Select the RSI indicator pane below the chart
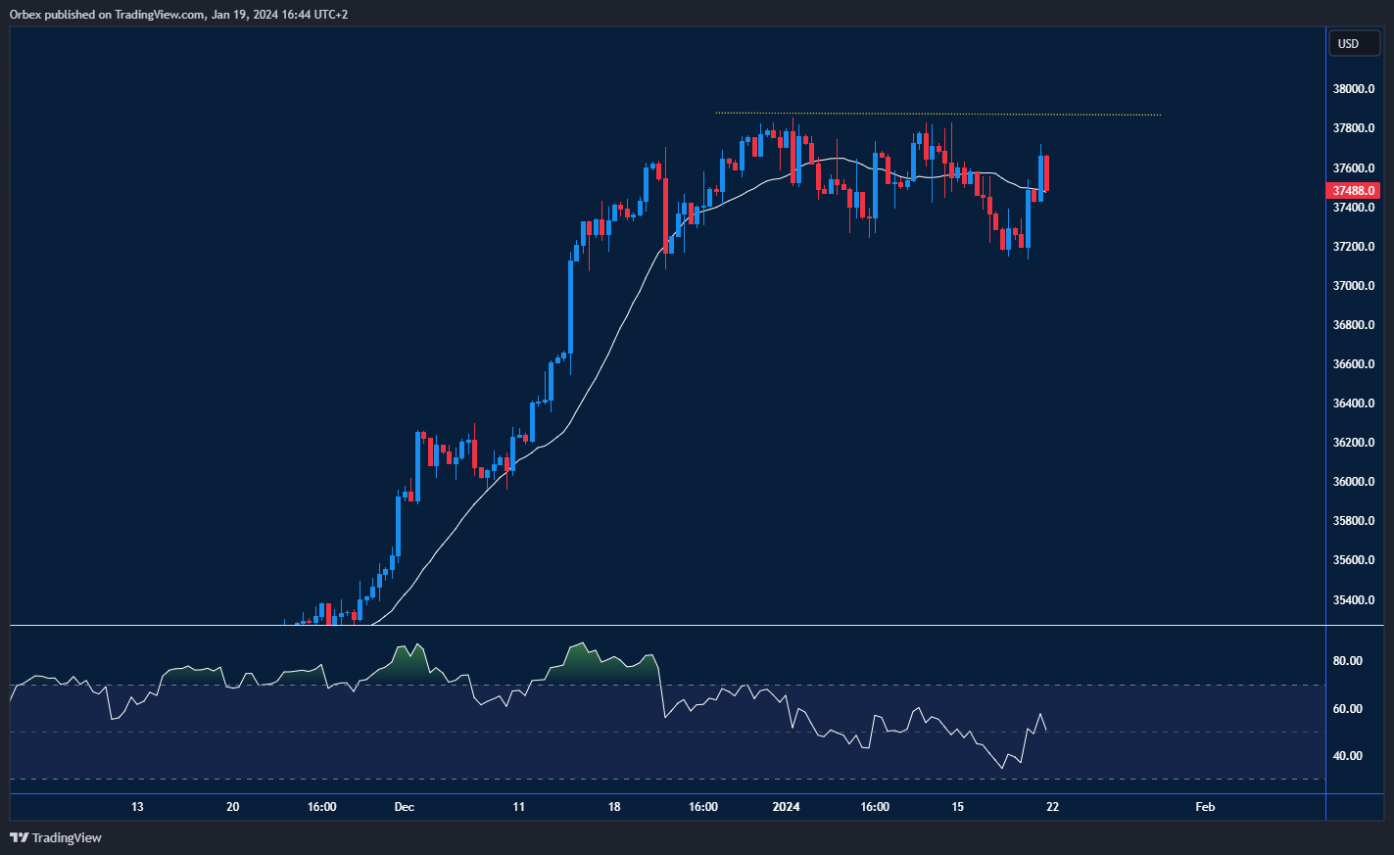Screen dimensions: 1394x855 coord(588,705)
